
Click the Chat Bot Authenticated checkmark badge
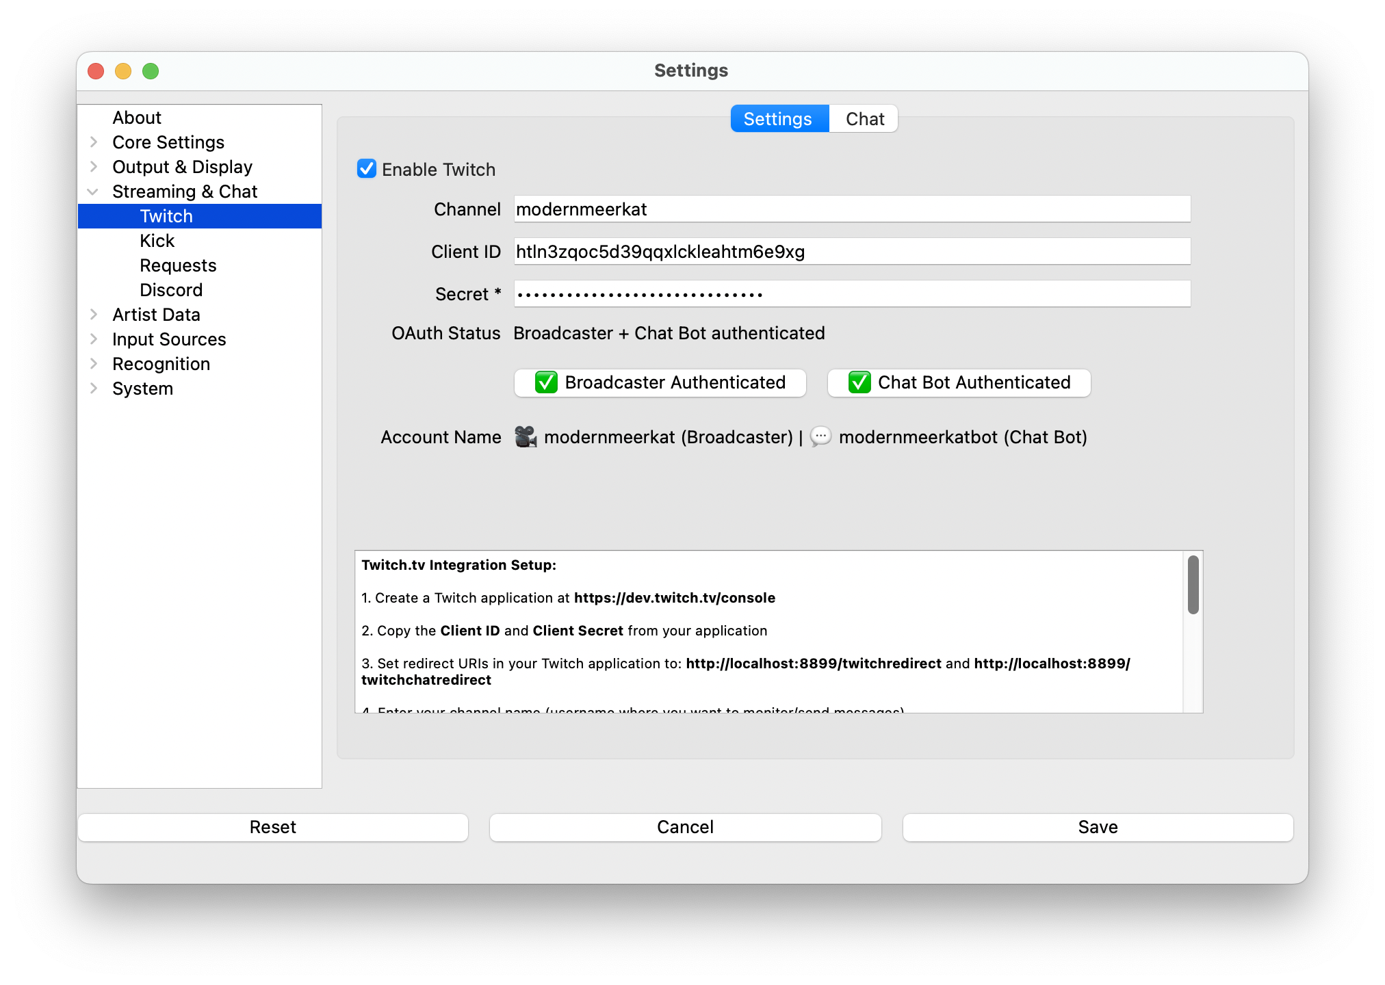click(859, 383)
